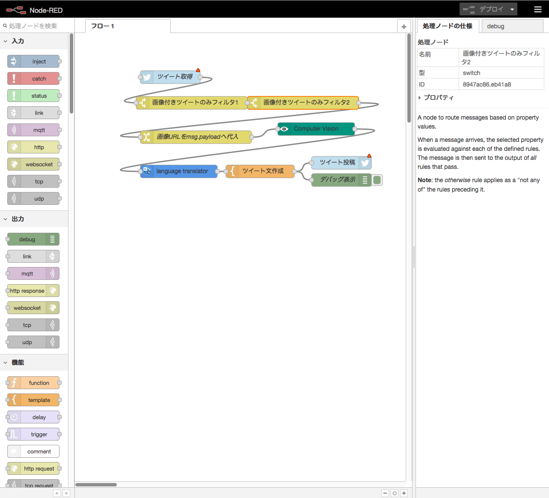Select the template node in the palette

pyautogui.click(x=33, y=400)
